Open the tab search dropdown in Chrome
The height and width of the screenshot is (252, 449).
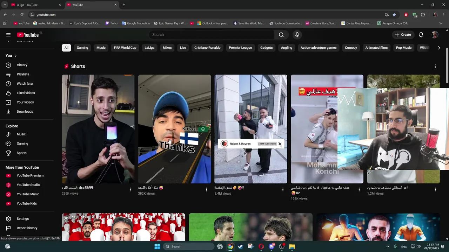pyautogui.click(x=5, y=5)
